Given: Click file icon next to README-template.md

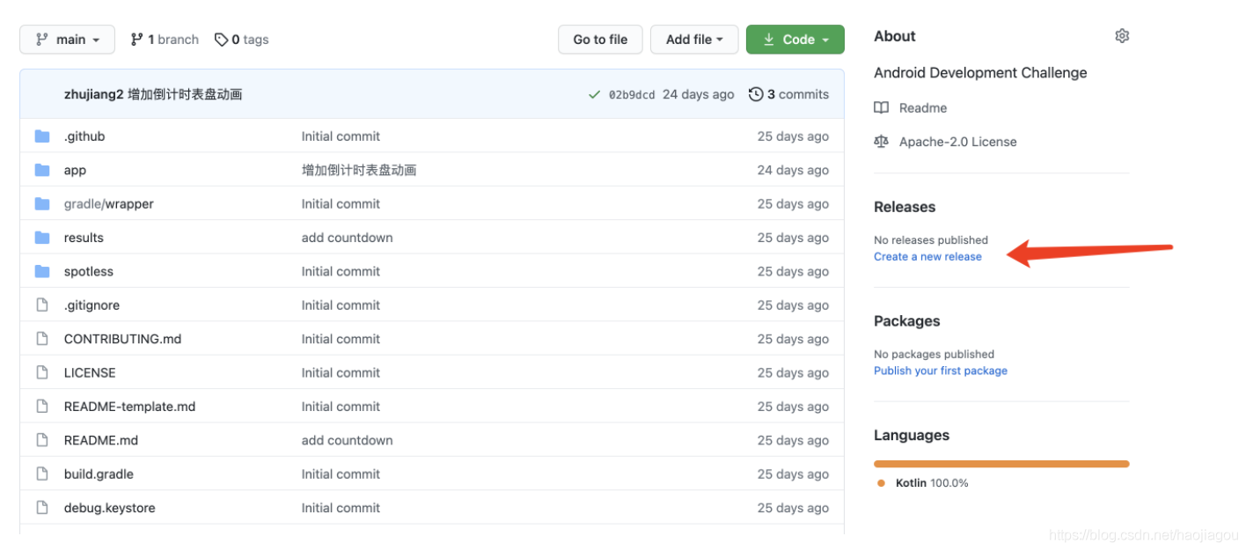Looking at the screenshot, I should coord(41,406).
